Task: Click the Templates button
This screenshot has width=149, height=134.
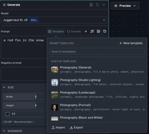Action: point(56,31)
